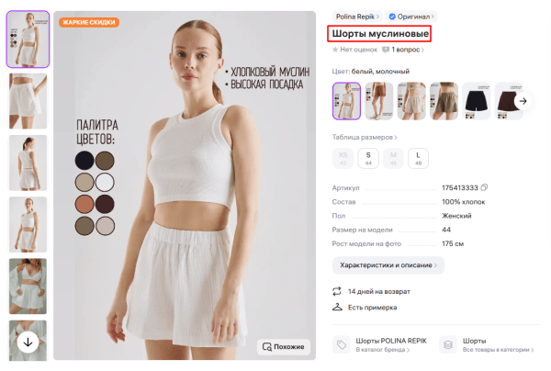Select size S (44)
The height and width of the screenshot is (371, 551).
click(368, 157)
